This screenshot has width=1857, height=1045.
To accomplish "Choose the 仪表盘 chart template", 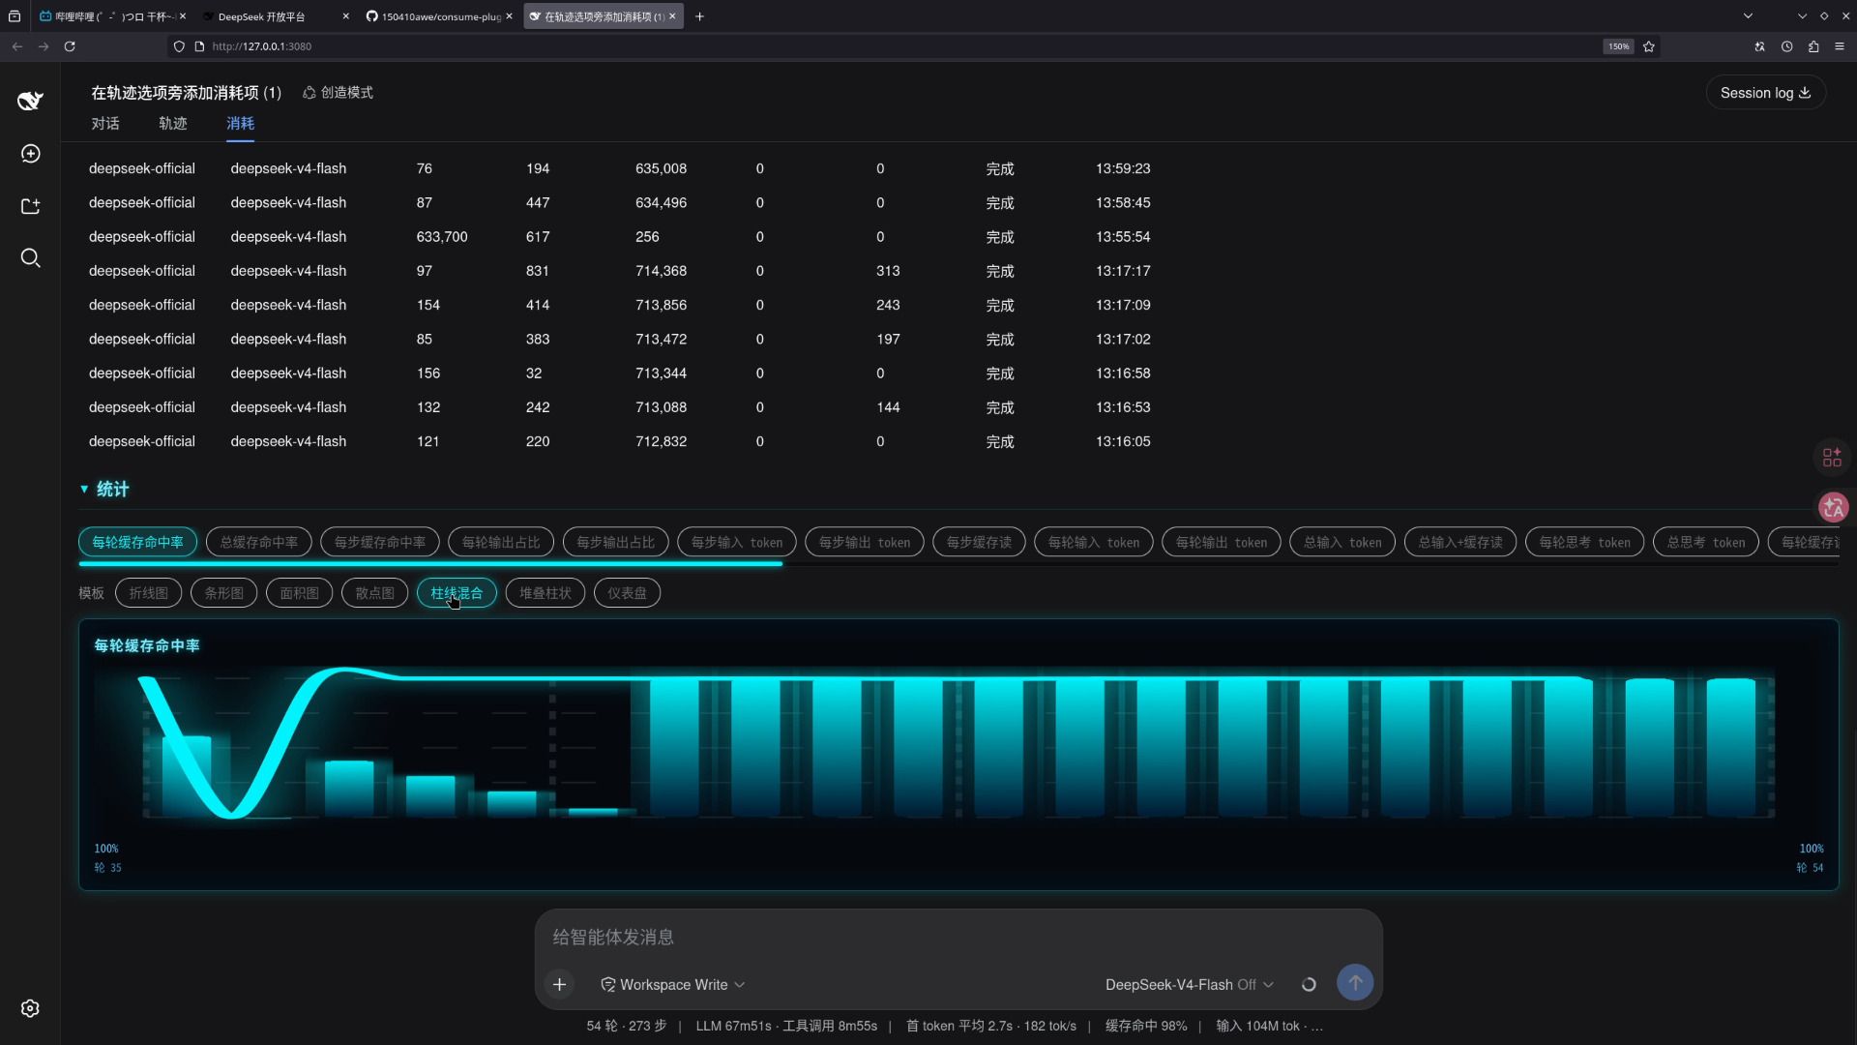I will [627, 593].
